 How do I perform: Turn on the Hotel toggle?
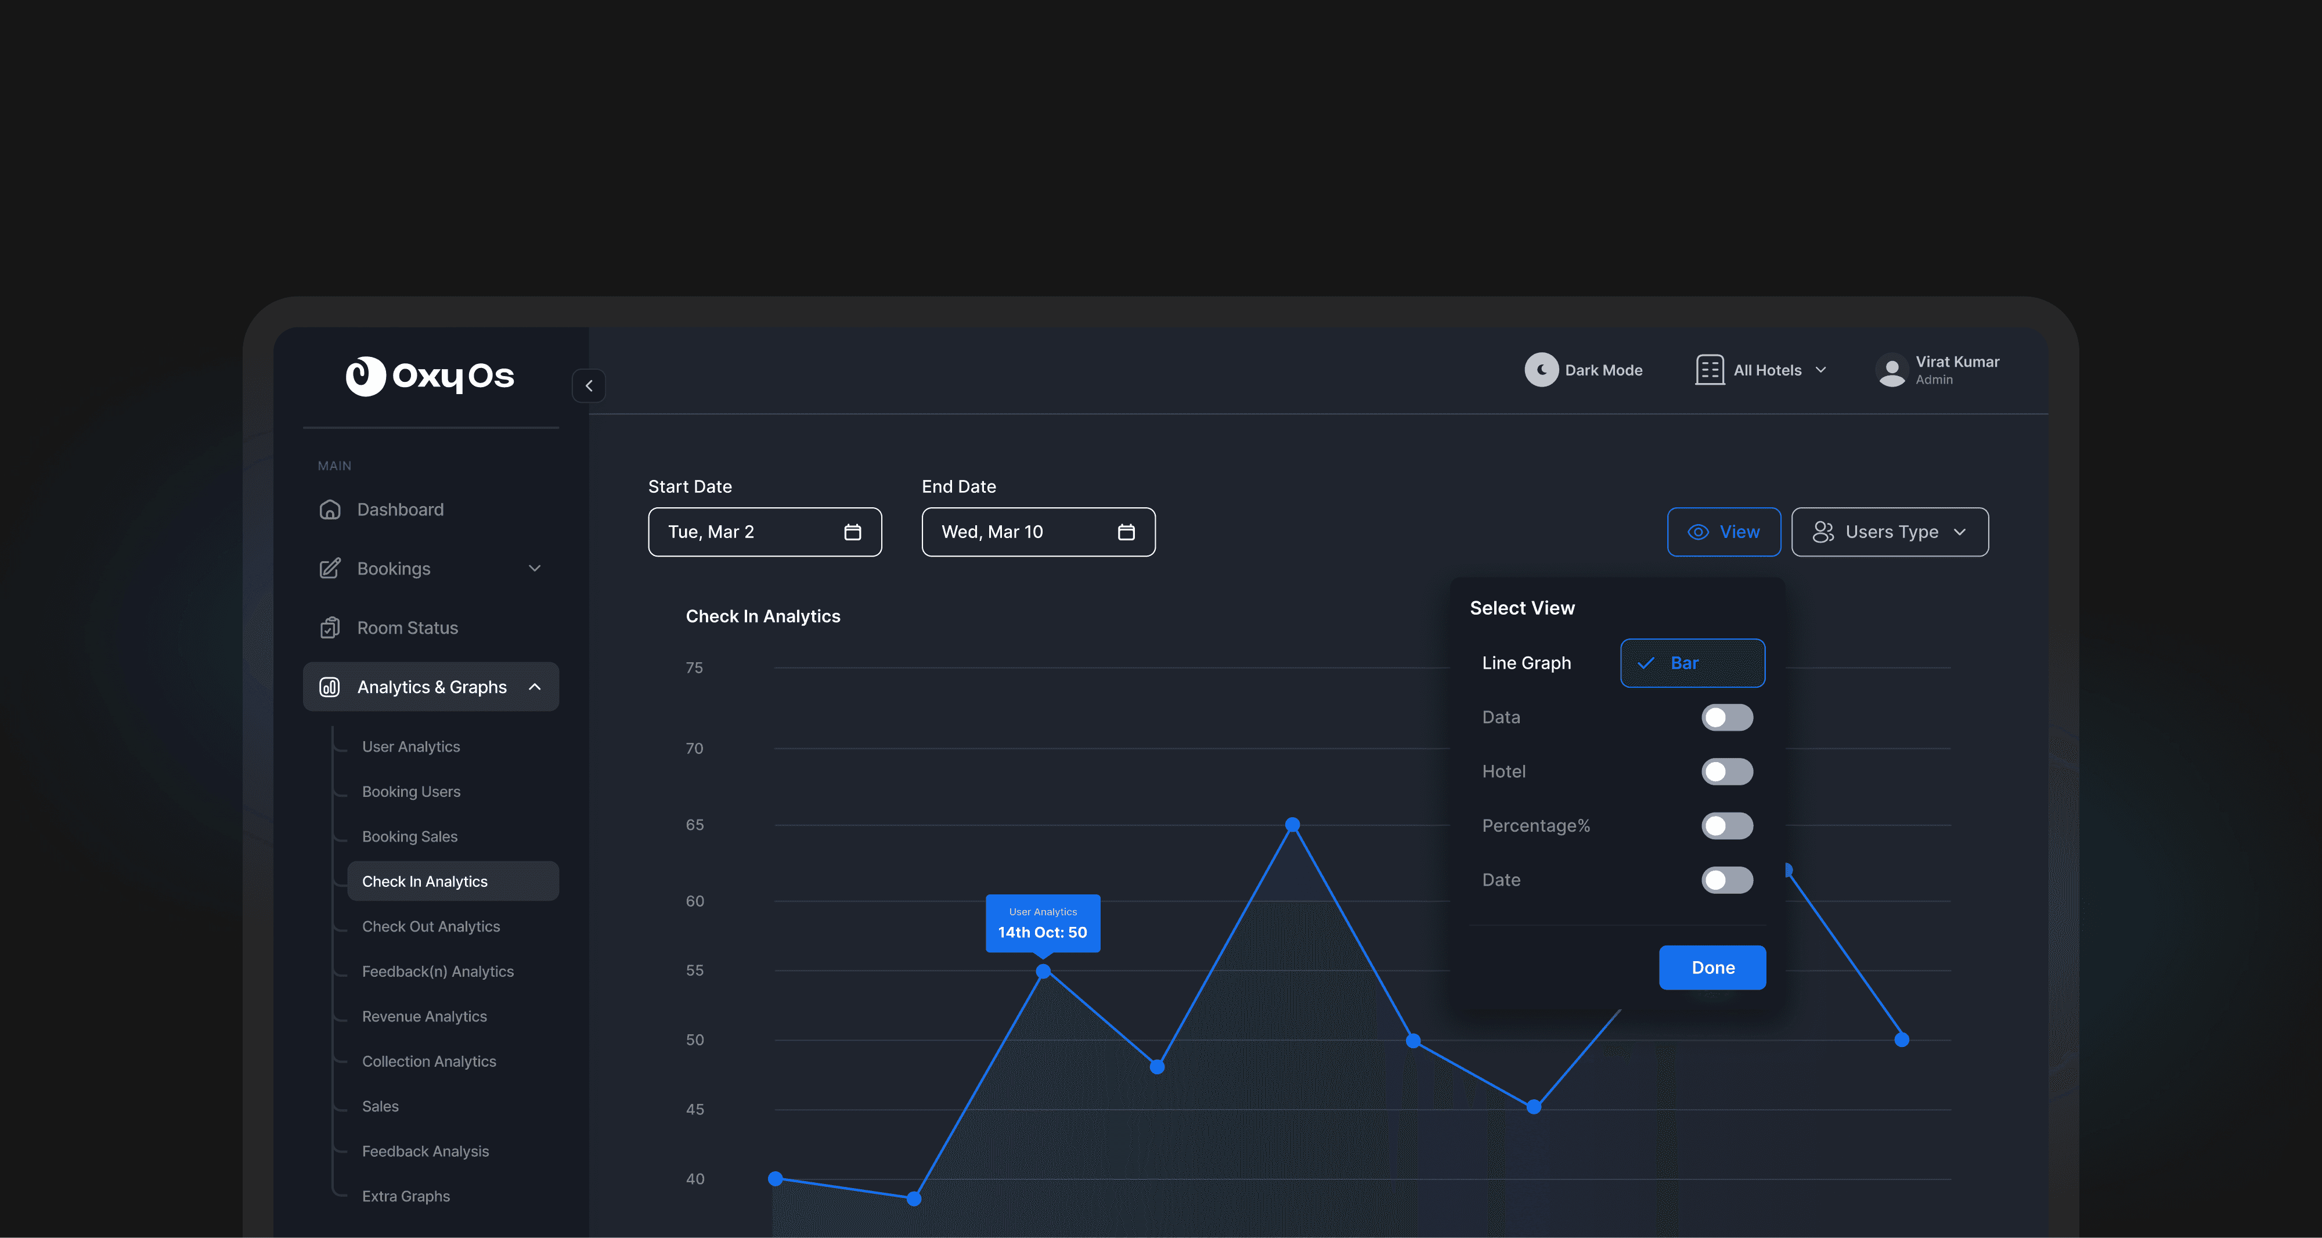[x=1726, y=771]
